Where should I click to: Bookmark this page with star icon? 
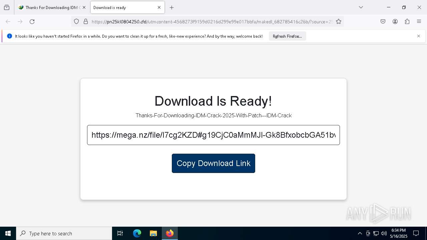click(x=339, y=22)
